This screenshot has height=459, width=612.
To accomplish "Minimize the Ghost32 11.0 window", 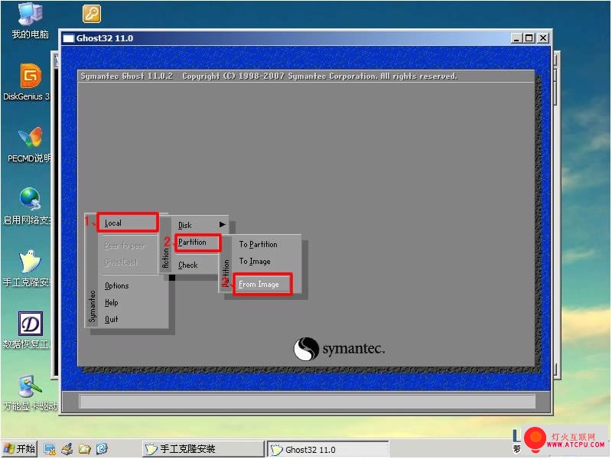I will pos(516,37).
